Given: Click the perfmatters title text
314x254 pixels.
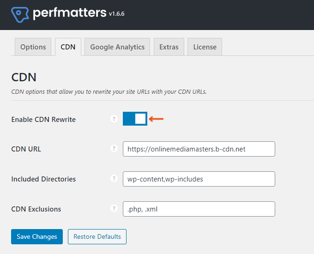Looking at the screenshot, I should pos(69,13).
